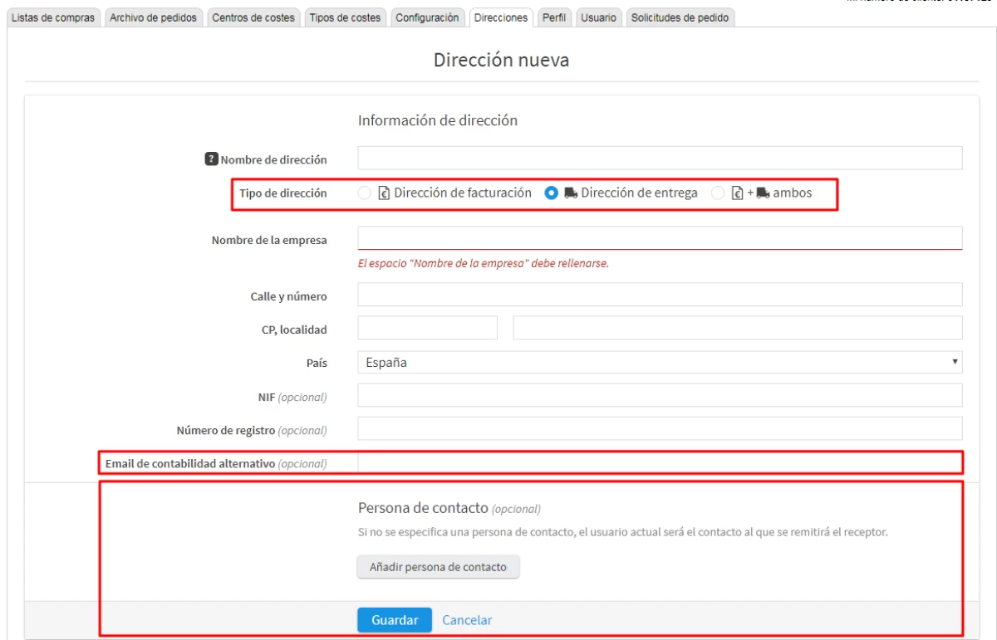The image size is (997, 640).
Task: Click into Nombre de la empresa field
Action: coord(660,238)
